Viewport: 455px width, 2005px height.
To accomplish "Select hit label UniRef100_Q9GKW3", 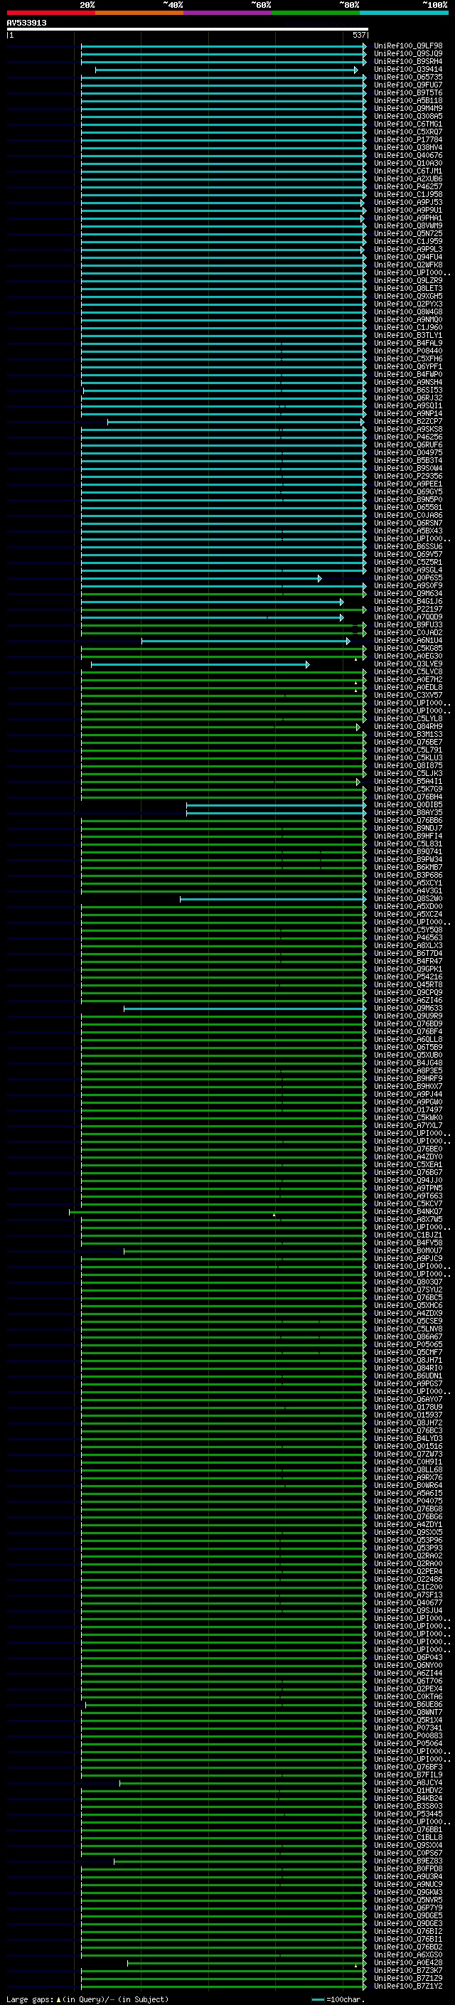I will coord(407,1893).
